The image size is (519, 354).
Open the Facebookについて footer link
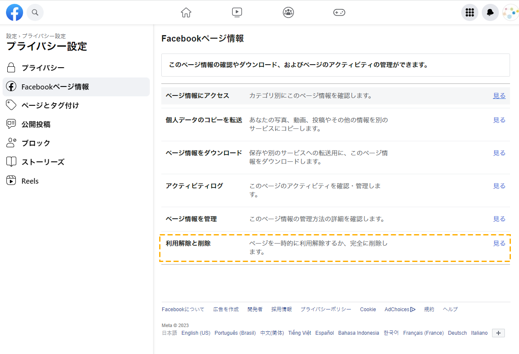(183, 309)
